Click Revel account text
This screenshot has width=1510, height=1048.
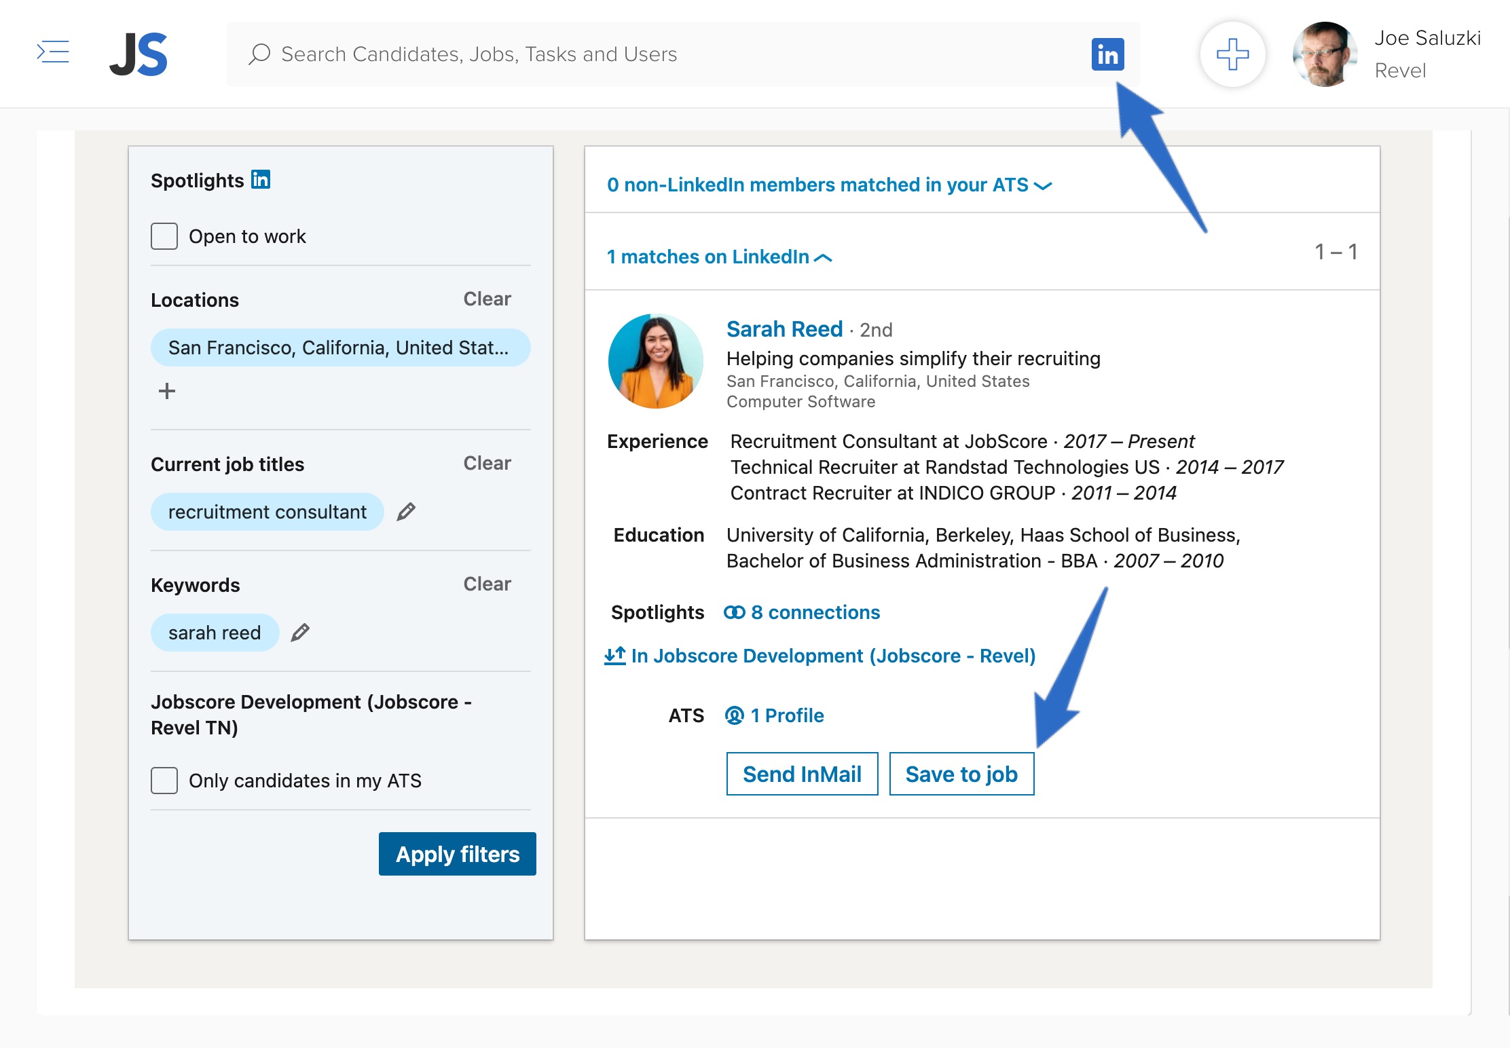click(1400, 71)
